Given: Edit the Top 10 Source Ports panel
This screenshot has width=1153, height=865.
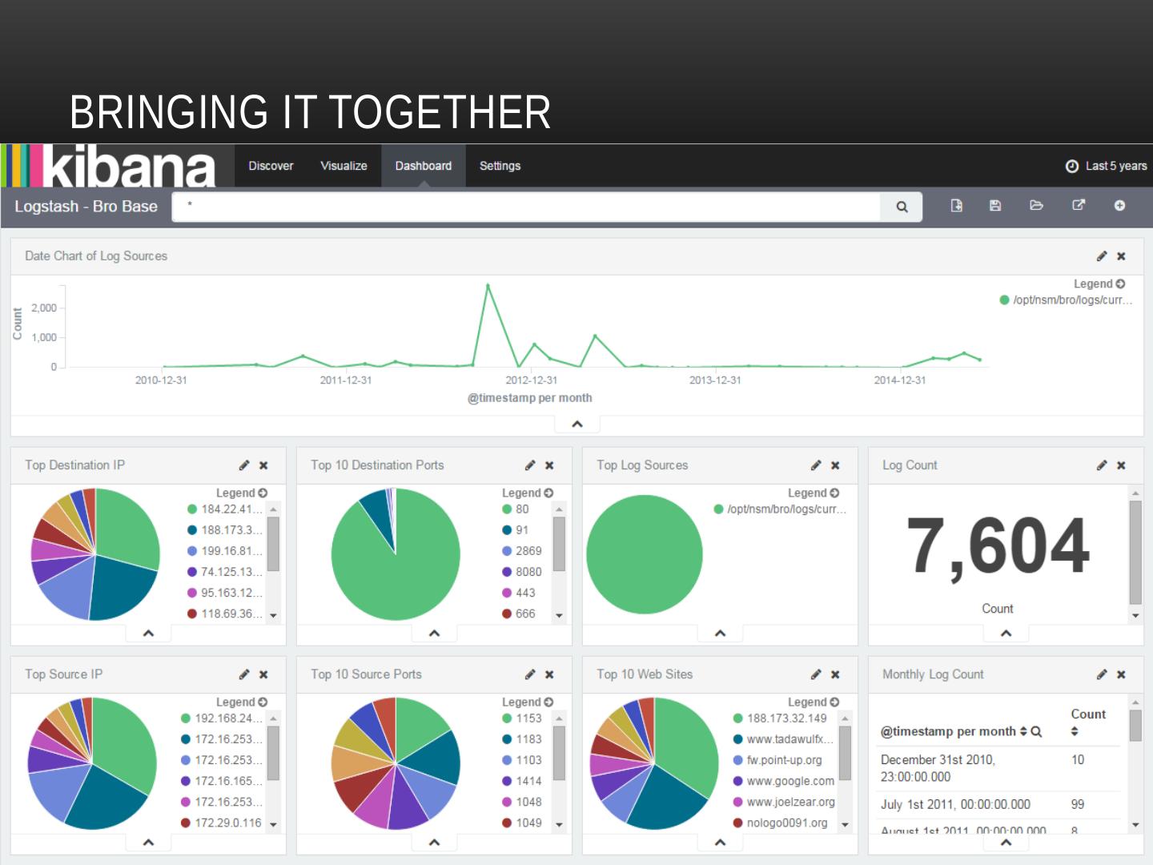Looking at the screenshot, I should 530,674.
